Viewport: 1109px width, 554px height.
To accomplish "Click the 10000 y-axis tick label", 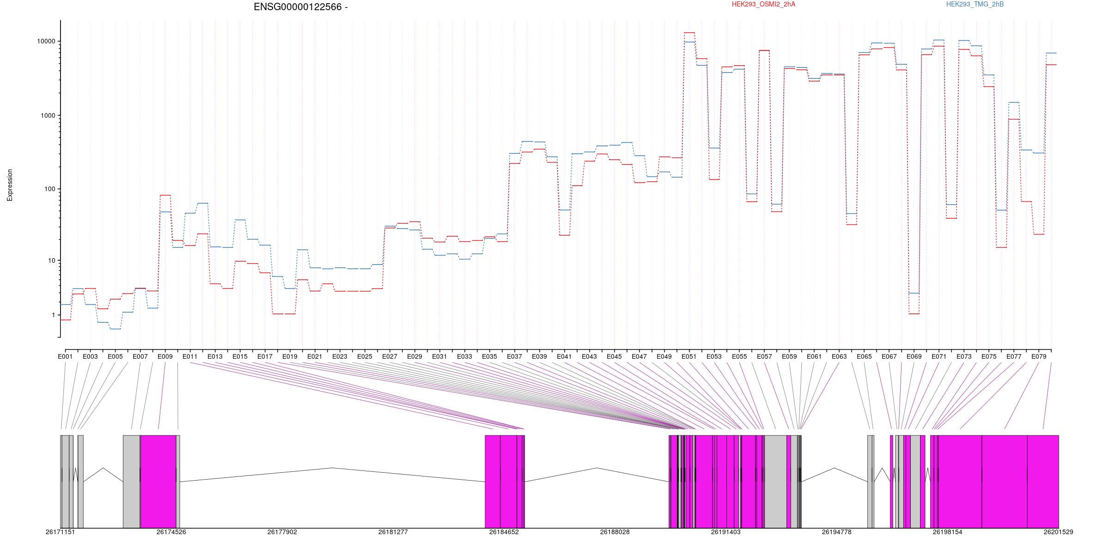I will tap(46, 42).
